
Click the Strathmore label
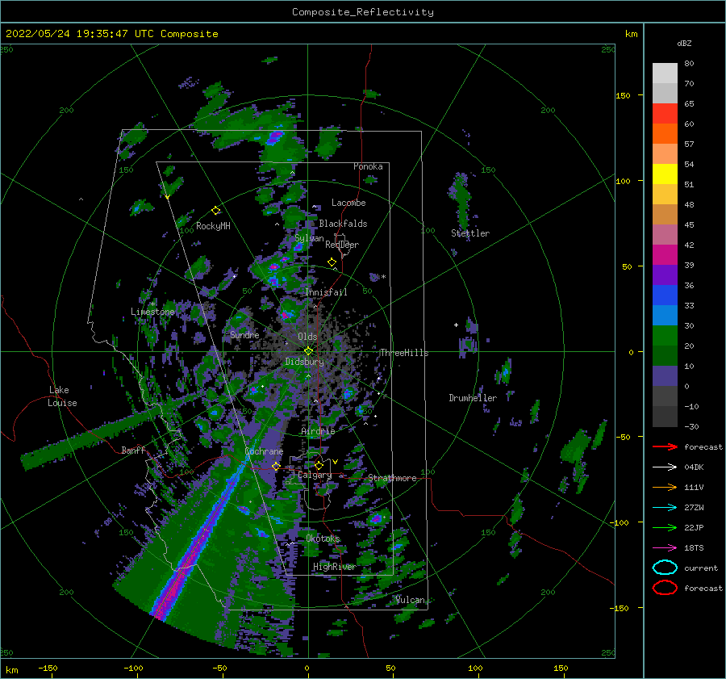pos(392,478)
